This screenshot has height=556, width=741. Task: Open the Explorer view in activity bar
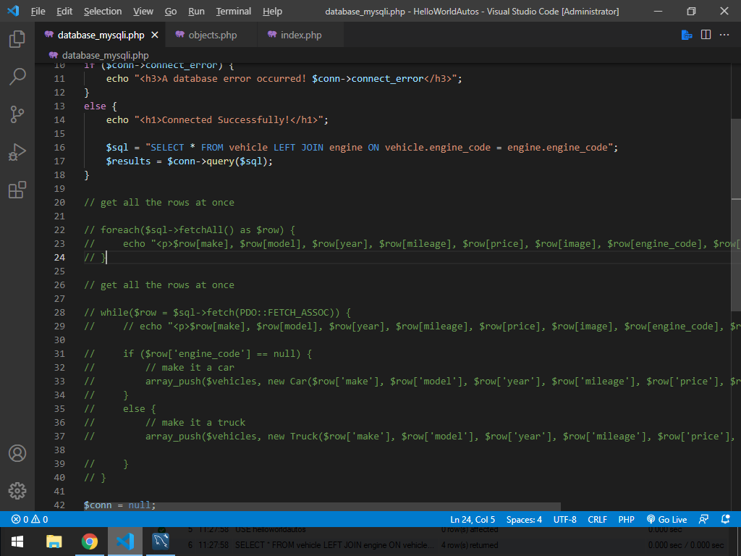pos(17,39)
